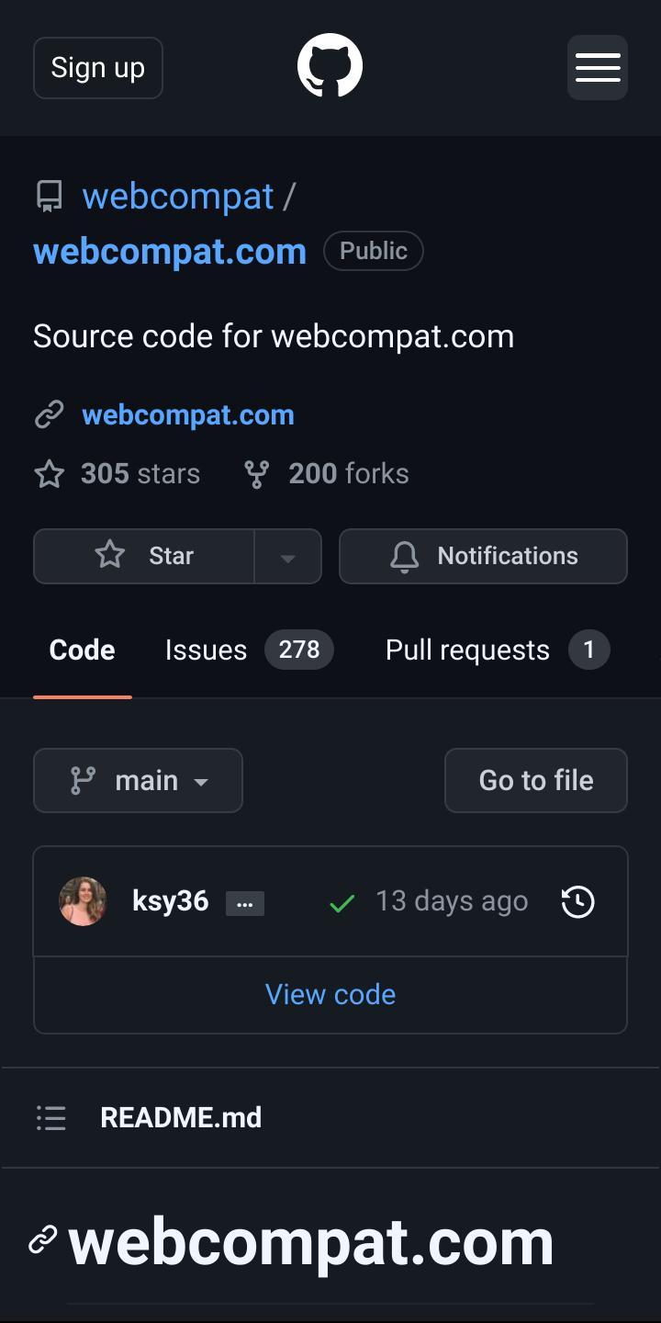Star the webcompat.com repository
The image size is (661, 1323).
144,556
